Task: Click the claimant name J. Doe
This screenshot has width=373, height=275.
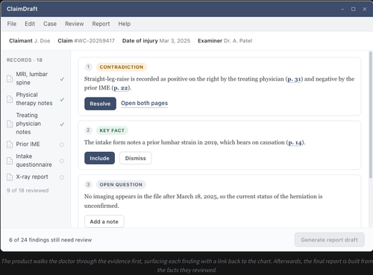Action: (x=42, y=41)
